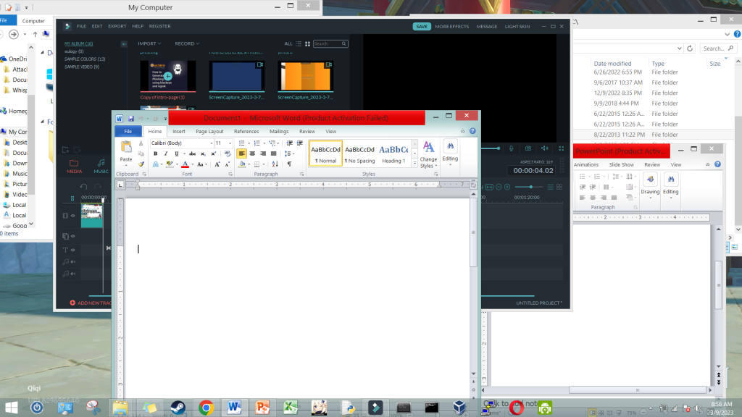742x417 pixels.
Task: Decrease the paragraph indent in Word
Action: click(x=289, y=143)
